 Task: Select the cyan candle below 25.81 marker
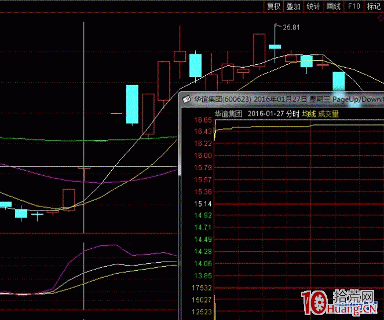275,46
